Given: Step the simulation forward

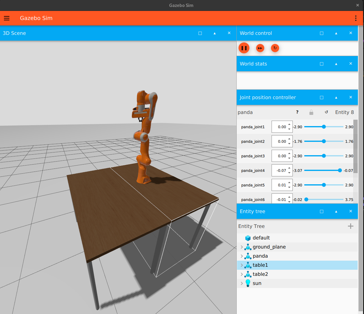Looking at the screenshot, I should pos(260,48).
